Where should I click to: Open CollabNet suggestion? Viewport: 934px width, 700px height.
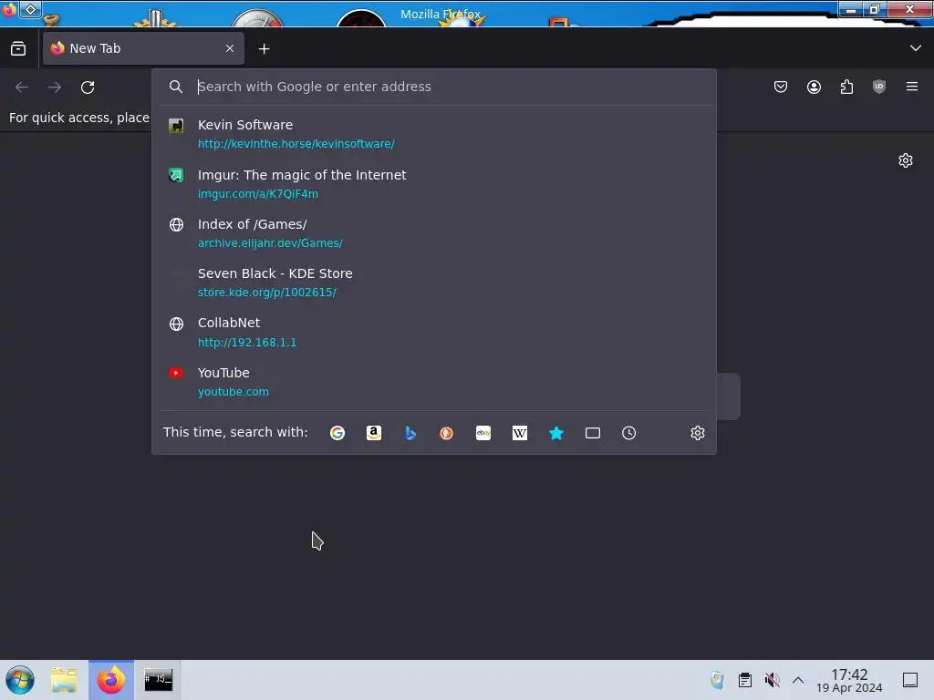pos(433,332)
